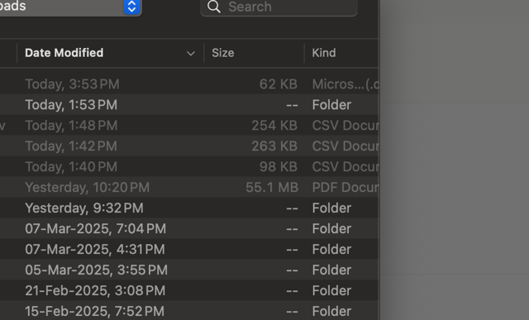
Task: Select the 98 KB CSV document row
Action: pyautogui.click(x=189, y=166)
